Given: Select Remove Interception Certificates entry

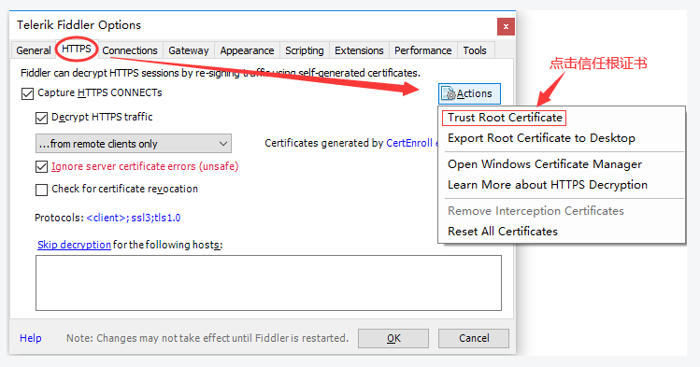Looking at the screenshot, I should pyautogui.click(x=536, y=210).
